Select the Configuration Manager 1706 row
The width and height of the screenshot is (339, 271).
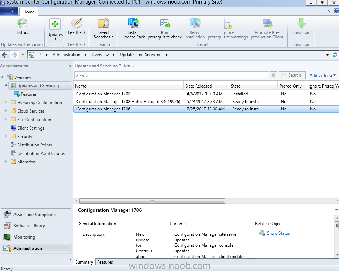tap(206, 109)
